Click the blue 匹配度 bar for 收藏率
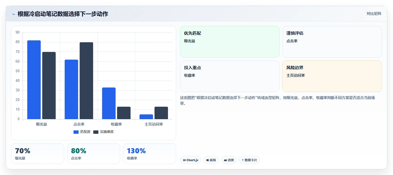The height and width of the screenshot is (175, 393). (x=109, y=103)
